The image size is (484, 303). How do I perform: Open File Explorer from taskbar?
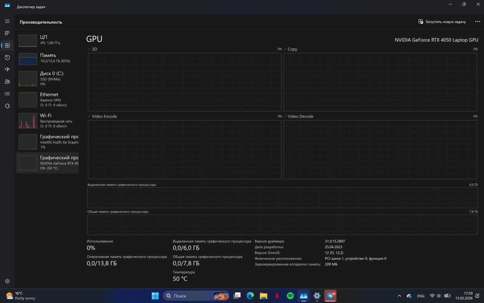[263, 296]
